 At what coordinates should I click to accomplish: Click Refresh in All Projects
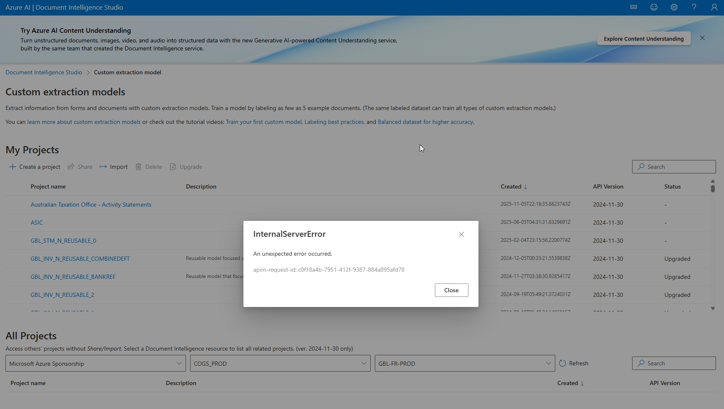point(574,363)
